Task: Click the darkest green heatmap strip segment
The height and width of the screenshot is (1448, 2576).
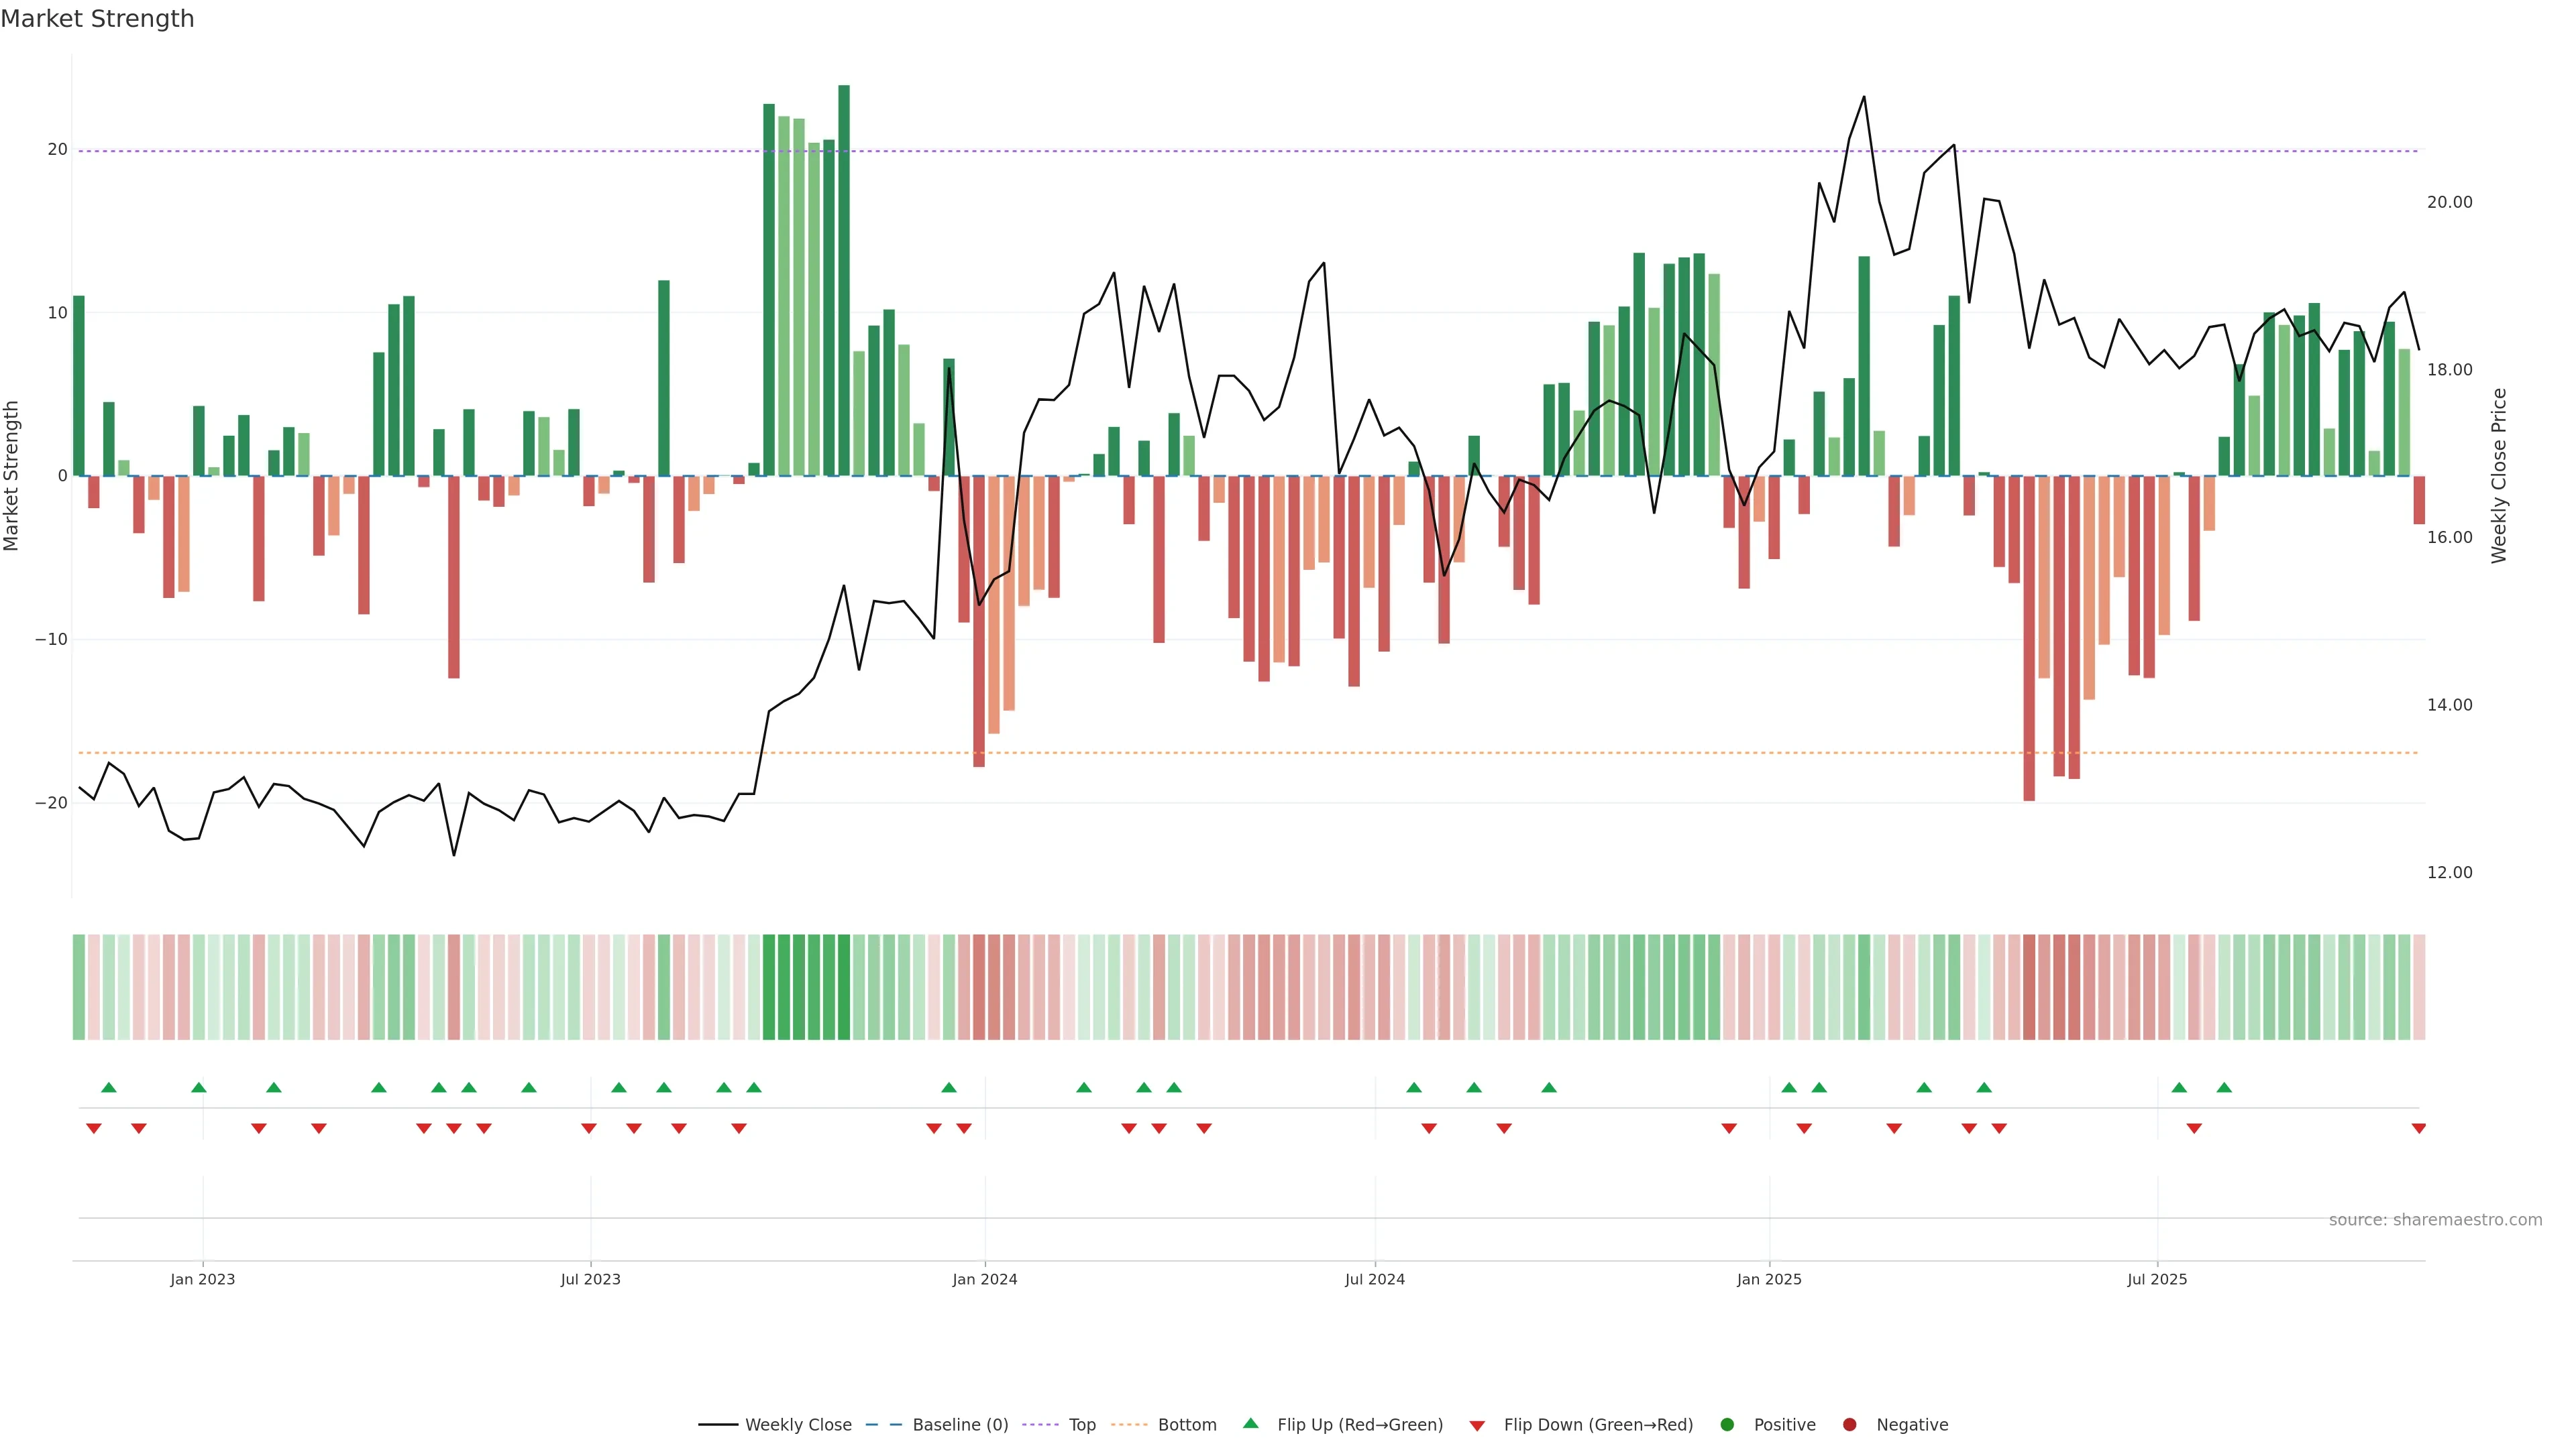Action: [x=844, y=987]
